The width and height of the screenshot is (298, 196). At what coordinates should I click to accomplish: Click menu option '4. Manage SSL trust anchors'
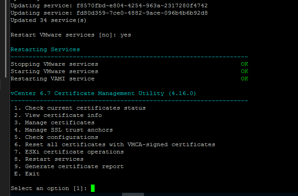click(x=64, y=130)
